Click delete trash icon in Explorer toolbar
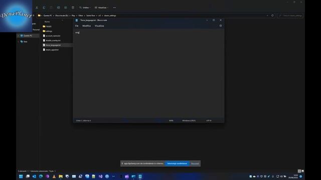The image size is (321, 180). 73,7
